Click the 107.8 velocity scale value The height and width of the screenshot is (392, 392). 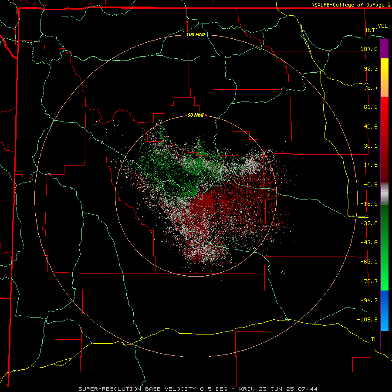tap(369, 49)
